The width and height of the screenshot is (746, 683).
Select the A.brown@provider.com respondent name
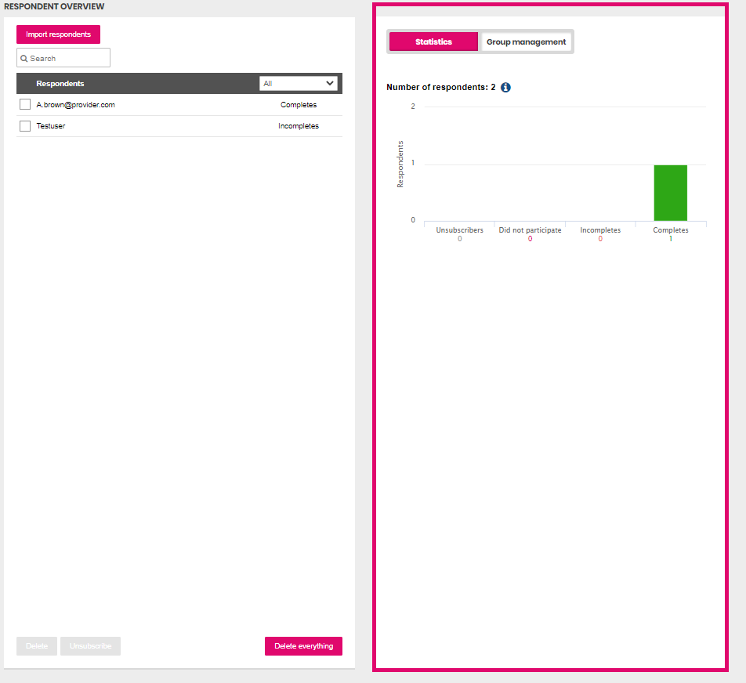coord(76,105)
